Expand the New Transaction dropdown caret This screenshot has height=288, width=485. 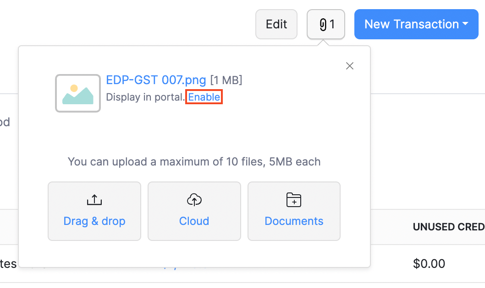(465, 24)
